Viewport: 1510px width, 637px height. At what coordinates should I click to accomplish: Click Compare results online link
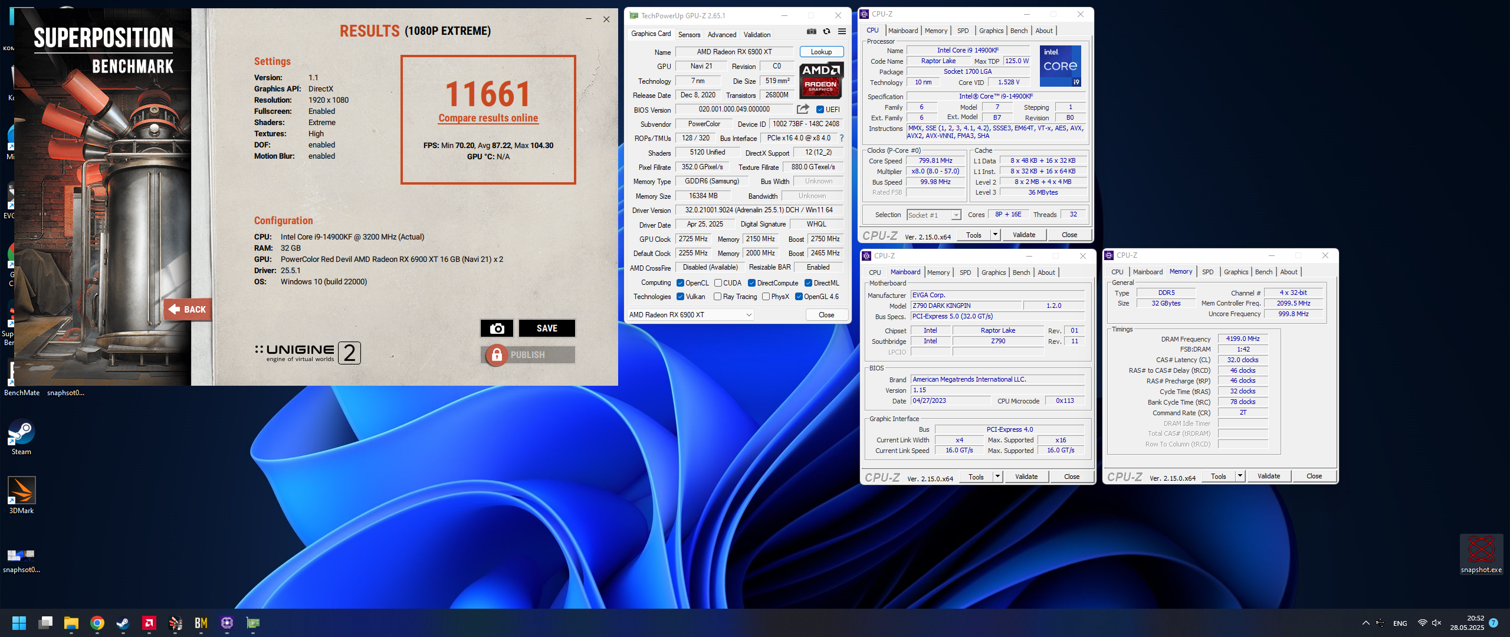(488, 118)
